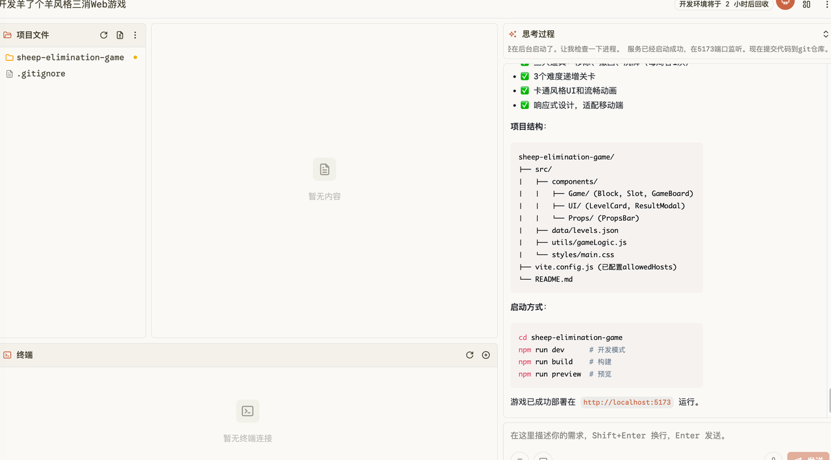The width and height of the screenshot is (831, 460).
Task: Click the chat panel vertical scrollbar
Action: (829, 400)
